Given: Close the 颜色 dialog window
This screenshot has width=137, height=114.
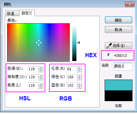Looking at the screenshot, I should (130, 4).
